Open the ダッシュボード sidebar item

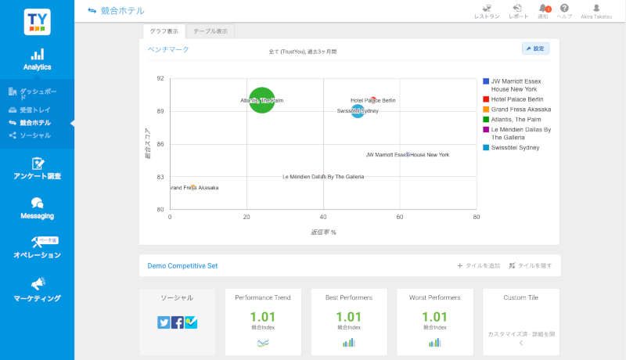coord(33,94)
